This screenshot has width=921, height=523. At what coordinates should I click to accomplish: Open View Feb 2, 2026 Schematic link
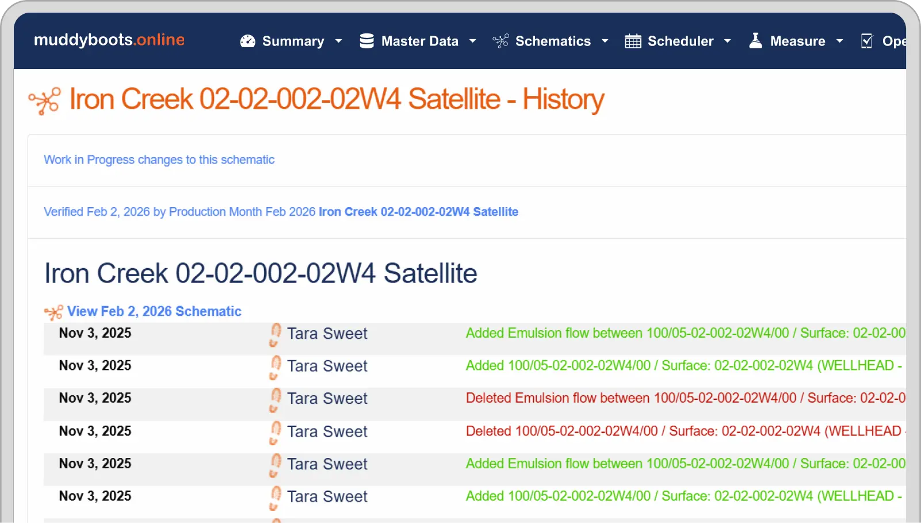154,311
